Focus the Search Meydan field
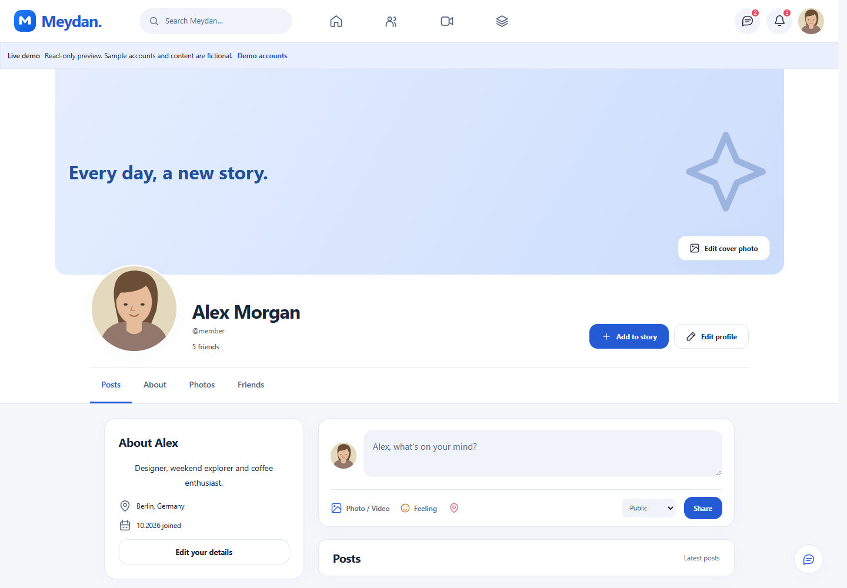The height and width of the screenshot is (588, 847). pos(216,21)
